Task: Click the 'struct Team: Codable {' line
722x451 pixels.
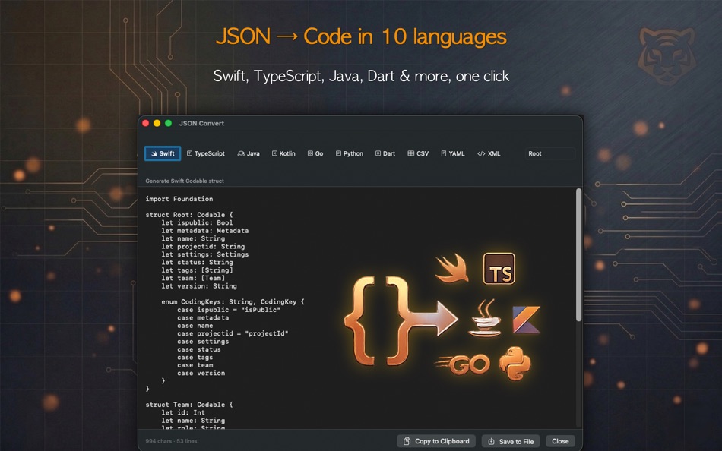Action: 189,405
